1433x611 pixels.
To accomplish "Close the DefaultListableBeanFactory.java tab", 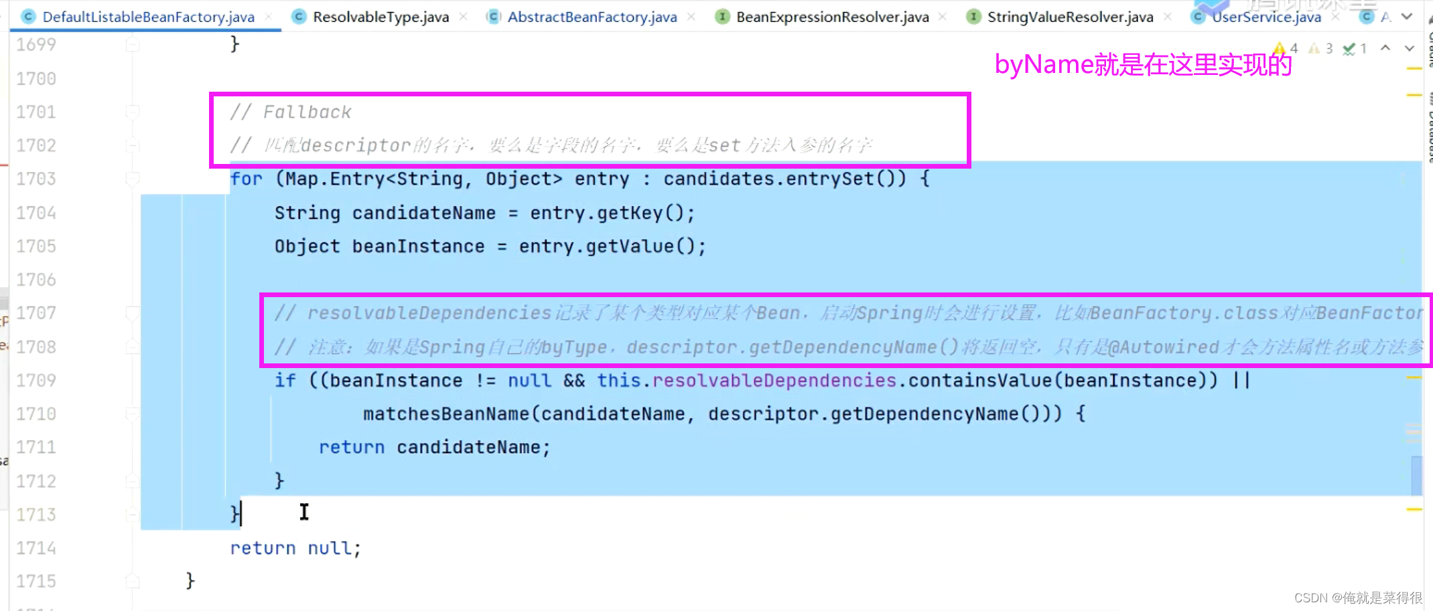I will (x=269, y=17).
